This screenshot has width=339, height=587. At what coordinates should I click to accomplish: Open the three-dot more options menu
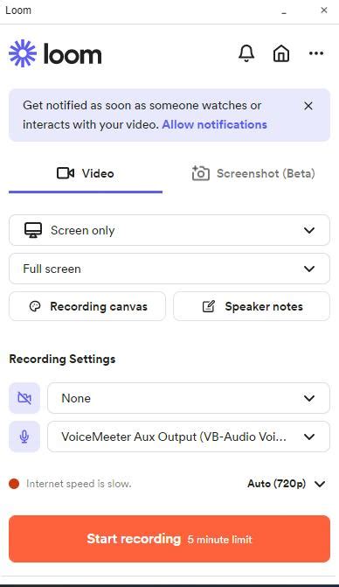pyautogui.click(x=316, y=53)
